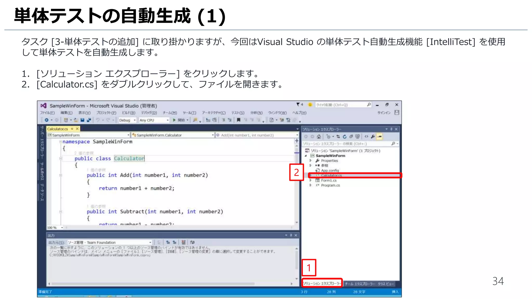Click the Properties wrench icon in Solution Explorer toolbar
This screenshot has height=299, width=532.
[373, 137]
